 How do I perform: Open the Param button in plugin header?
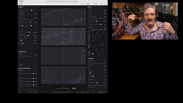[88, 4]
